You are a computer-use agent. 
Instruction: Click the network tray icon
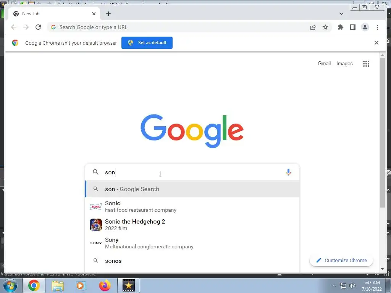coord(343,286)
